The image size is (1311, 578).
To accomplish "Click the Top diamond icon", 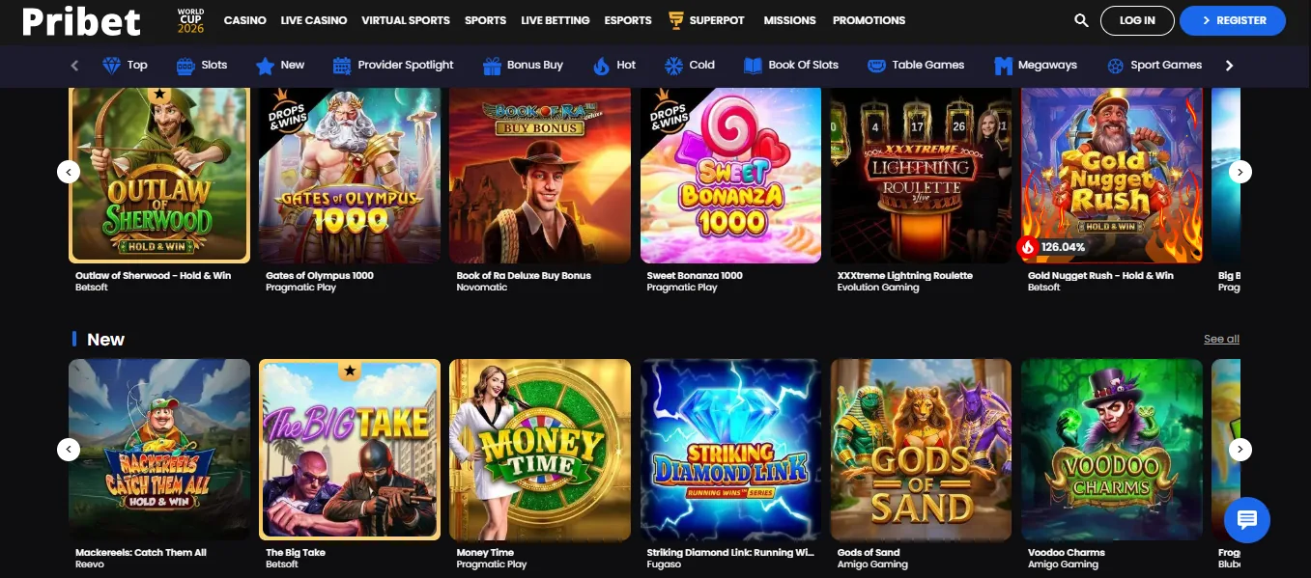I will pos(112,66).
